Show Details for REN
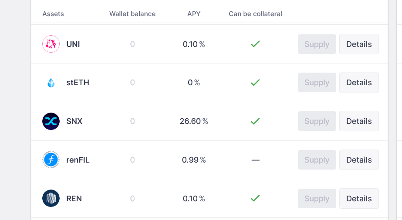This screenshot has width=402, height=220. (359, 199)
